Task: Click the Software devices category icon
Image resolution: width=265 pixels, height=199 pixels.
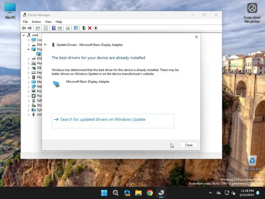Action: click(34, 101)
